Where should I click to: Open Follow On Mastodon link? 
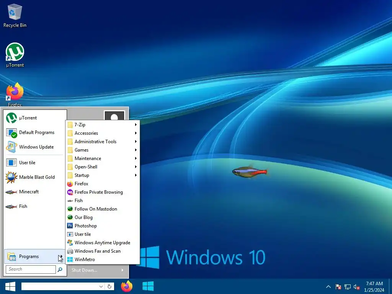(x=103, y=209)
